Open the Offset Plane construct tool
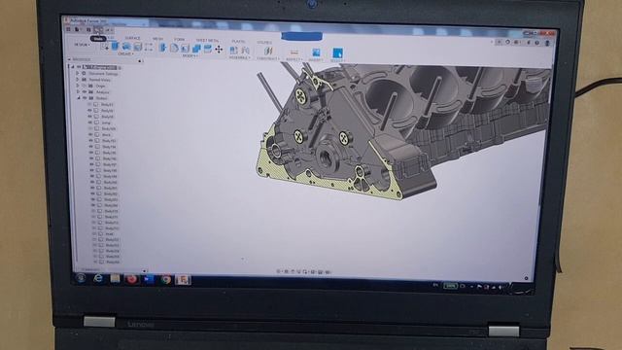The height and width of the screenshot is (350, 622). pyautogui.click(x=268, y=51)
